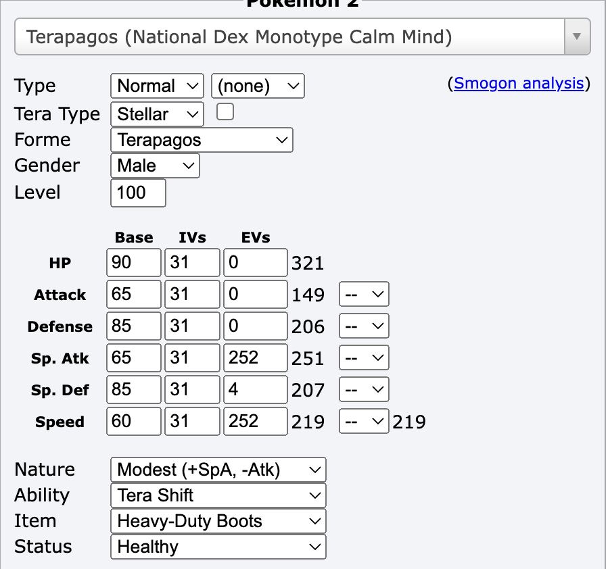The image size is (610, 569).
Task: Click the Sp. Atk EVs field showing 252
Action: 254,357
